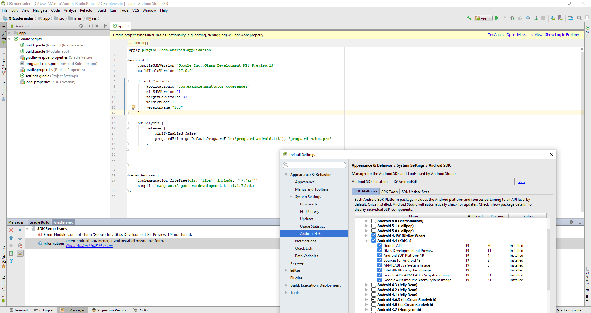Run the app configuration

click(497, 18)
